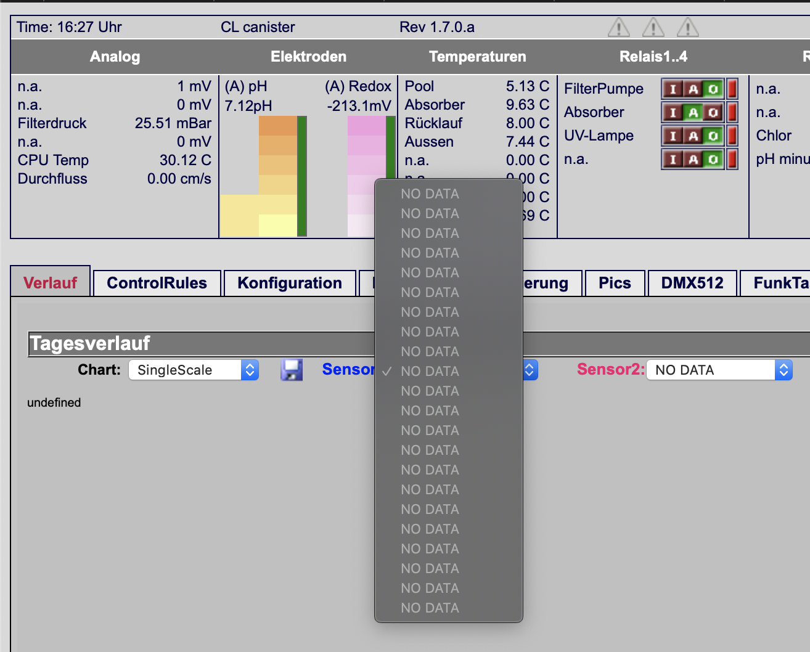Click the red status indicator for UV-Lampe
Viewport: 810px width, 652px height.
tap(732, 136)
